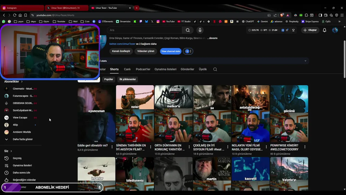Start voice search with the microphone icon
The image size is (346, 195).
coord(200,30)
